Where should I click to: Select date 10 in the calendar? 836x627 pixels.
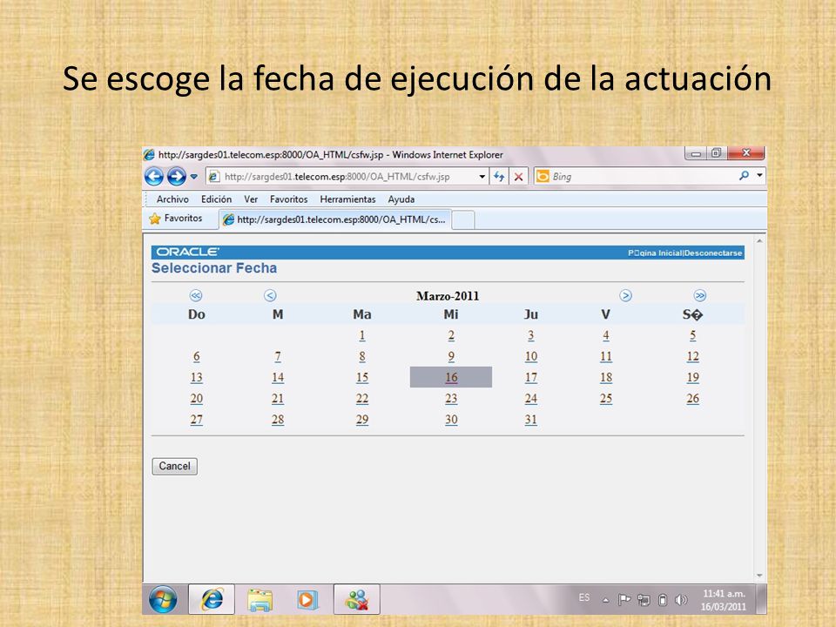(531, 357)
